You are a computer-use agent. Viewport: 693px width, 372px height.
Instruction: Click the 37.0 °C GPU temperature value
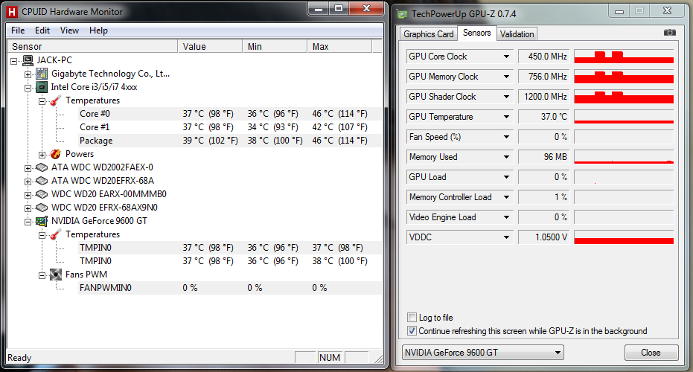(x=543, y=117)
